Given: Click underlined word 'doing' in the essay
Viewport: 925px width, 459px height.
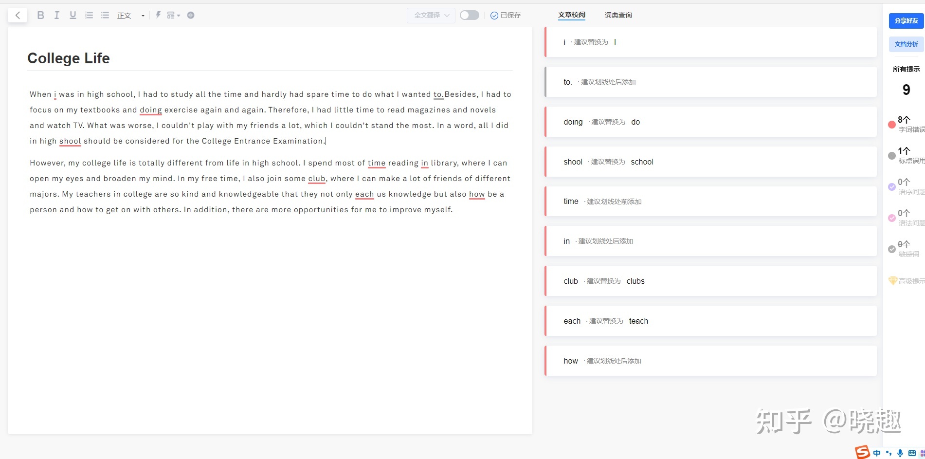Looking at the screenshot, I should click(x=151, y=110).
